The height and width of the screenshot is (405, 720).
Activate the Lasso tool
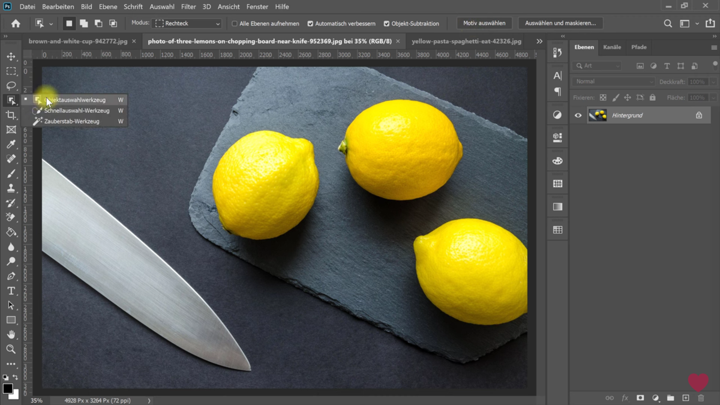tap(11, 85)
